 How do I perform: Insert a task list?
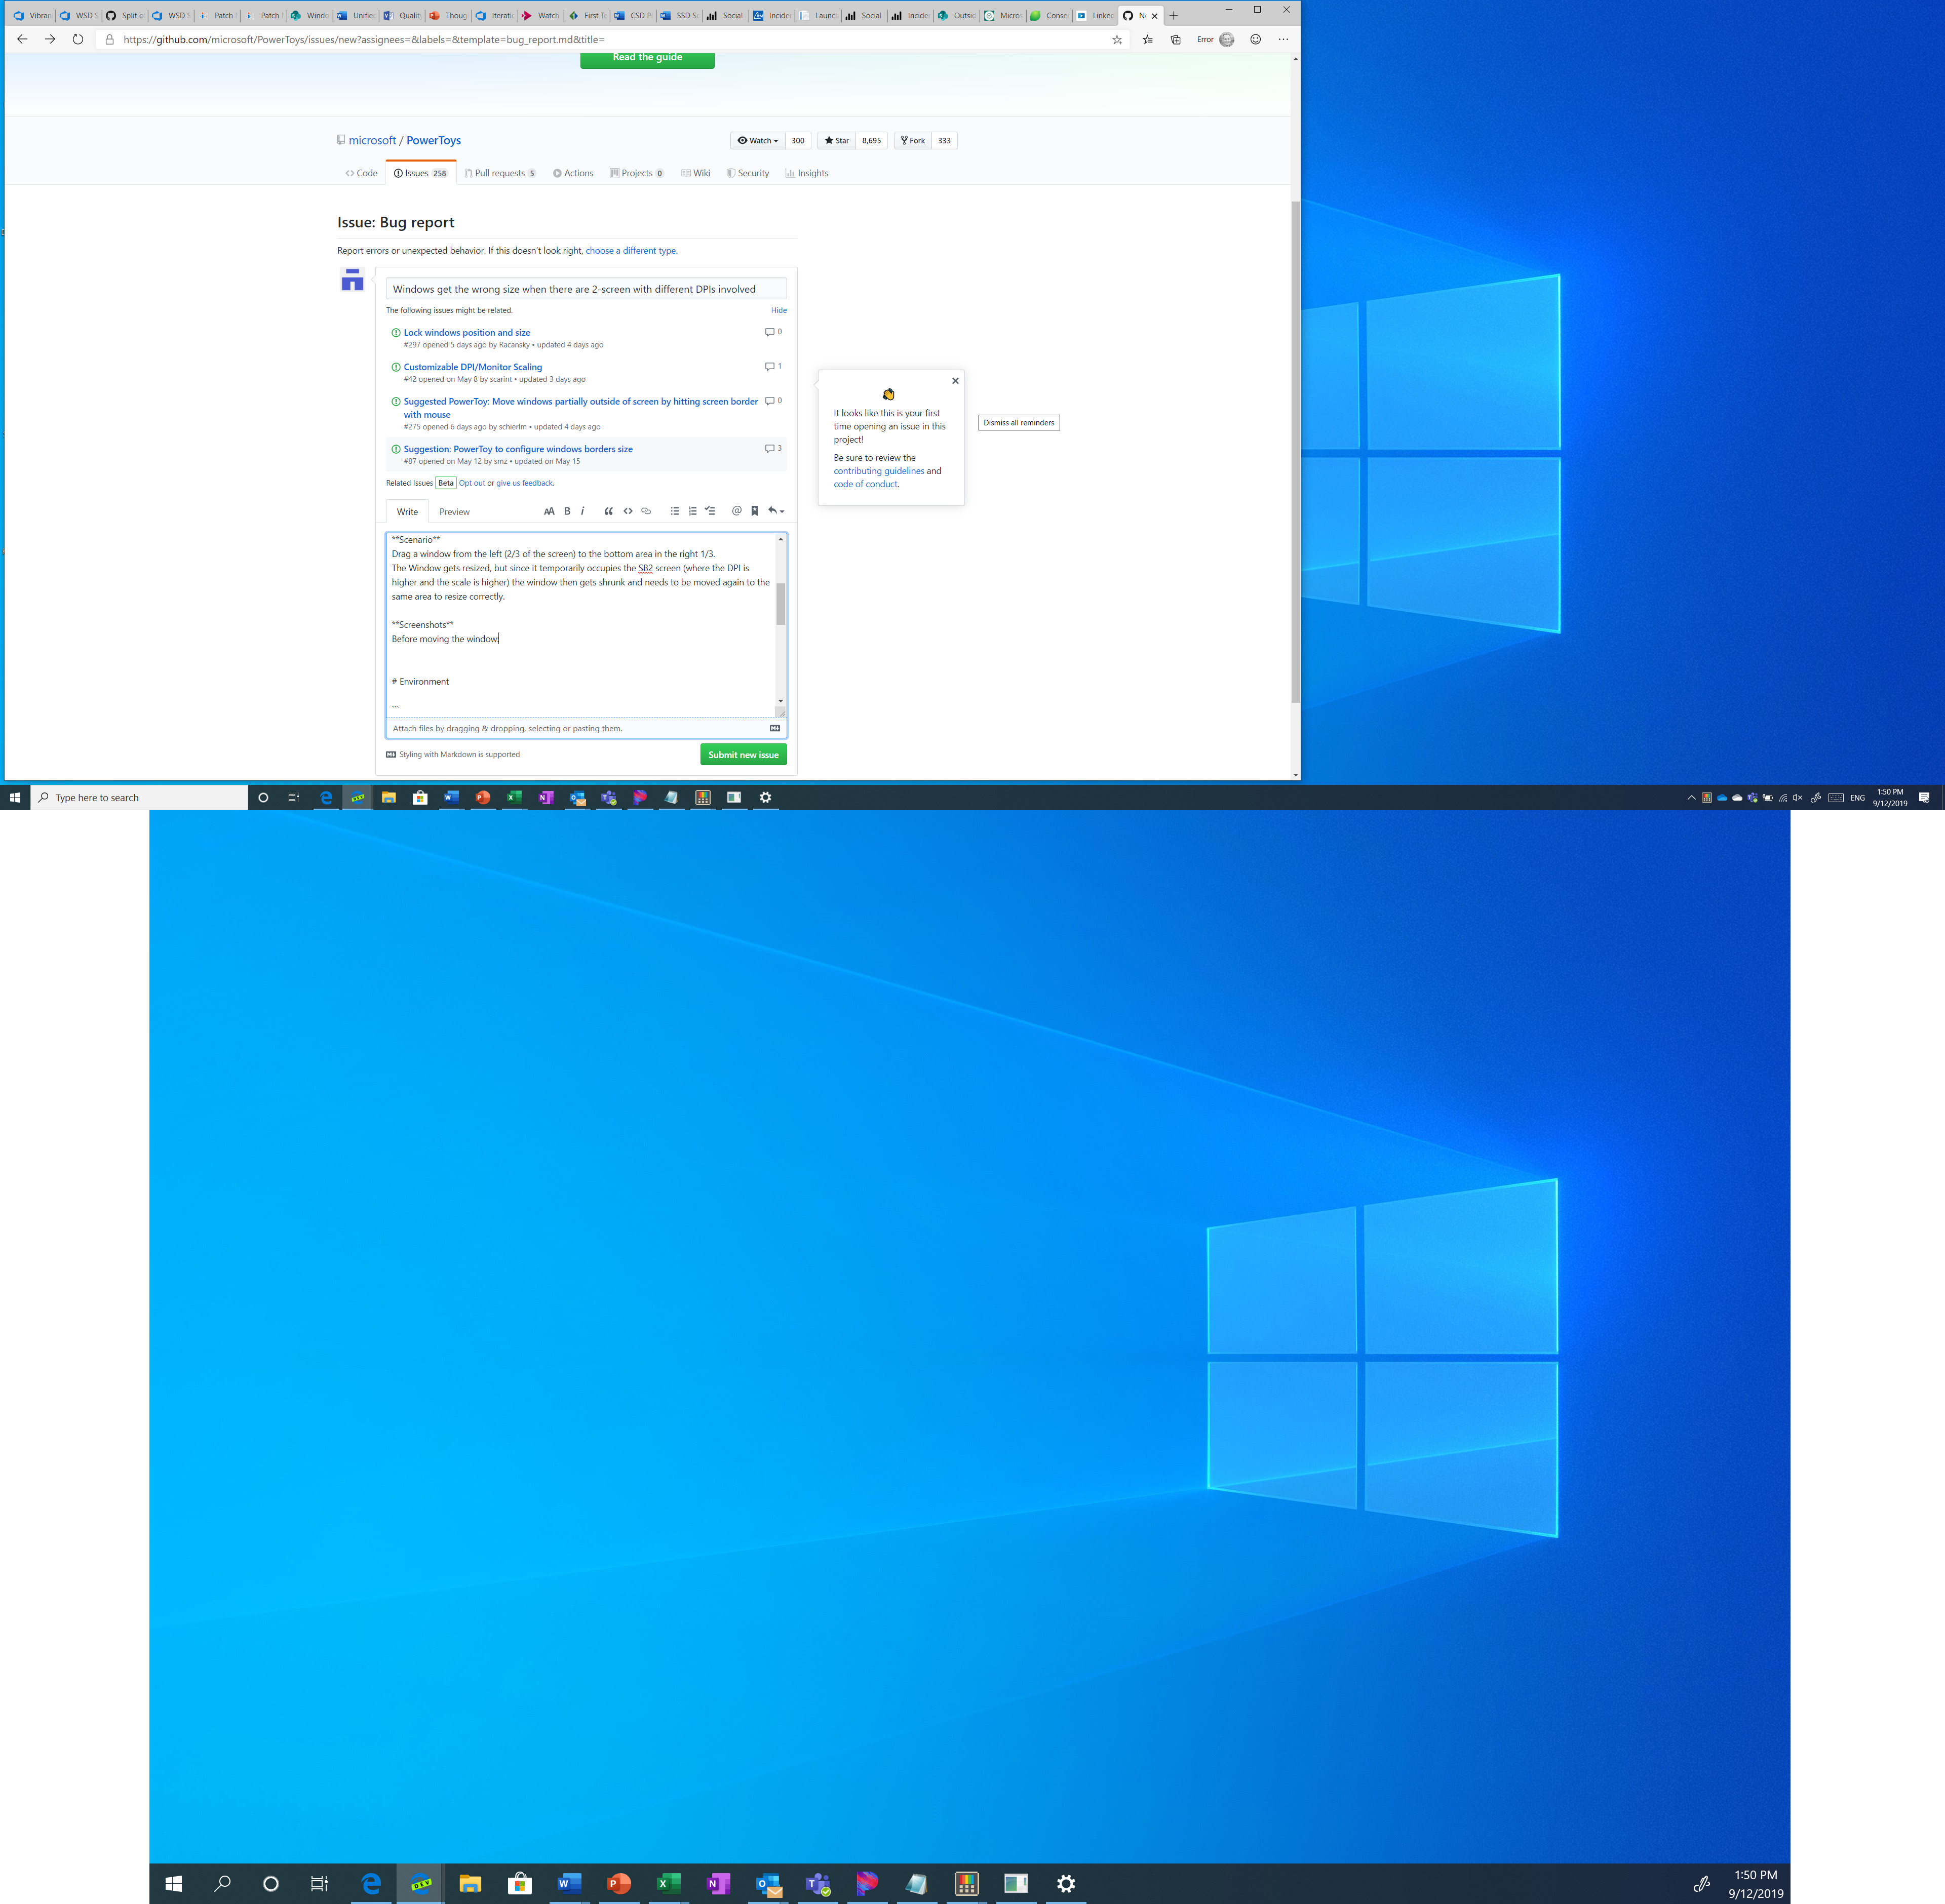[710, 511]
